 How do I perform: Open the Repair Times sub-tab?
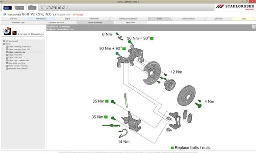point(131,22)
